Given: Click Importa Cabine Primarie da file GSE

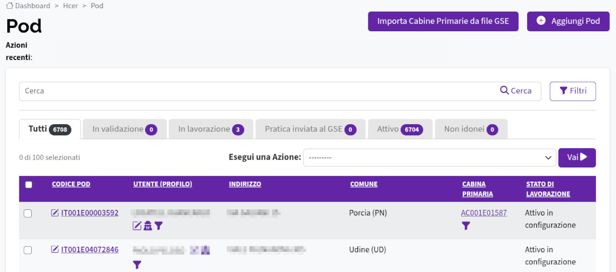Looking at the screenshot, I should click(443, 21).
